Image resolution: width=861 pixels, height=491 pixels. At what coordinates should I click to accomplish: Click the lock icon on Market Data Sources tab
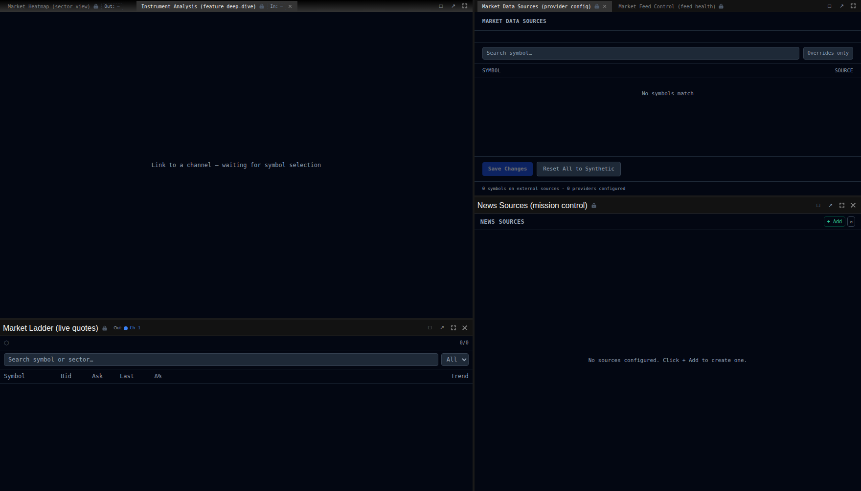(x=597, y=6)
